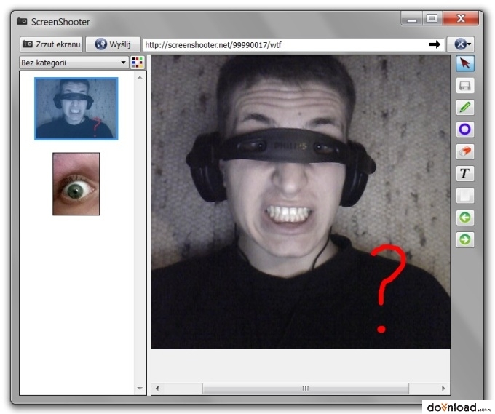This screenshot has height=414, width=495.
Task: Close the ScreenShooter window
Action: pos(461,18)
